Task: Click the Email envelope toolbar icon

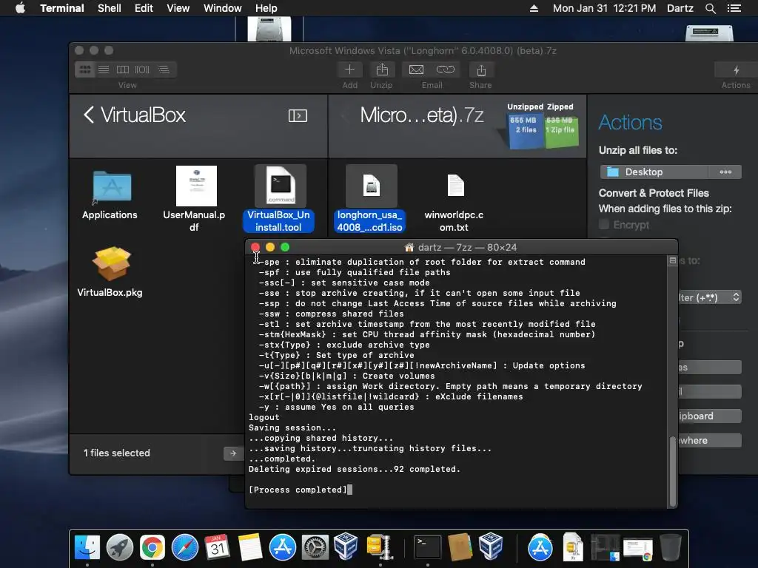Action: (x=416, y=70)
